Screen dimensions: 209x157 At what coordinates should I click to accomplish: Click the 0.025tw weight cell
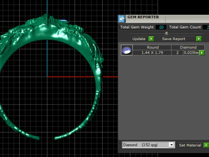[x=191, y=53]
